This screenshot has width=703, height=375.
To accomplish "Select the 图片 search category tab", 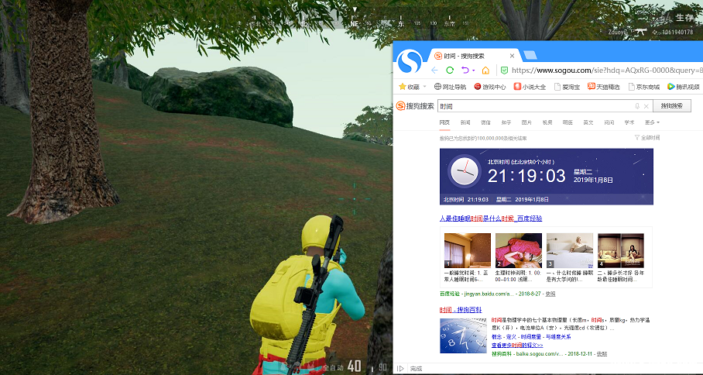I will (526, 122).
